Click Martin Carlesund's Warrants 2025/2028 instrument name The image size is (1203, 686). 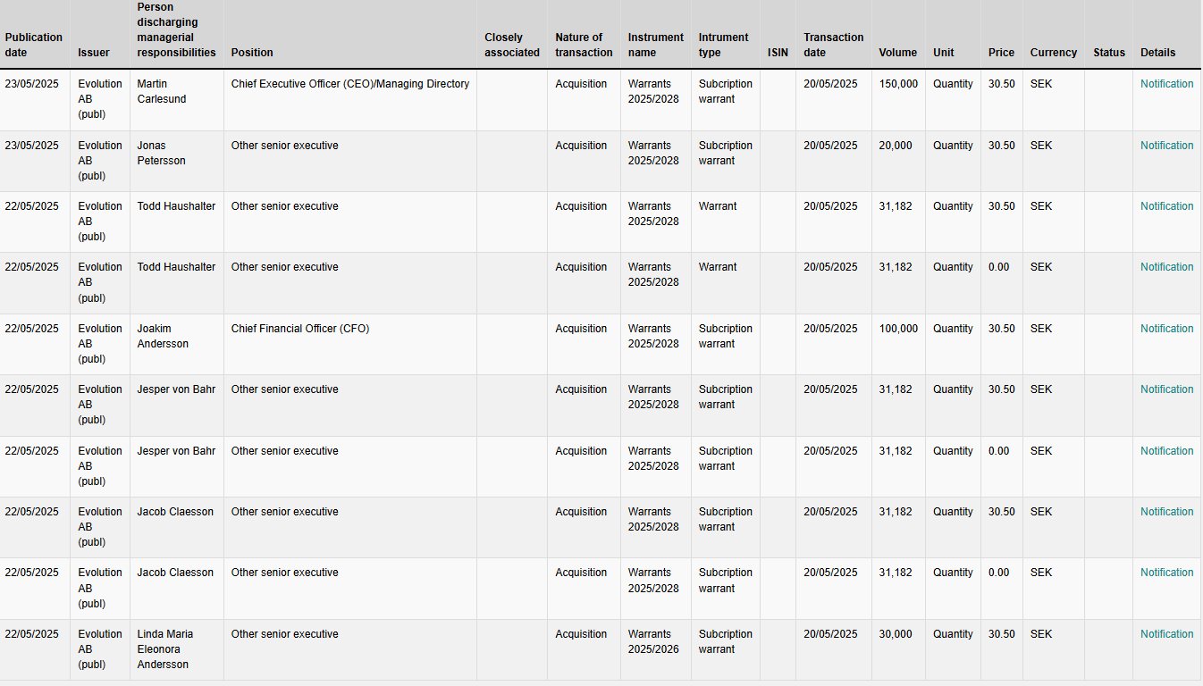[x=653, y=91]
